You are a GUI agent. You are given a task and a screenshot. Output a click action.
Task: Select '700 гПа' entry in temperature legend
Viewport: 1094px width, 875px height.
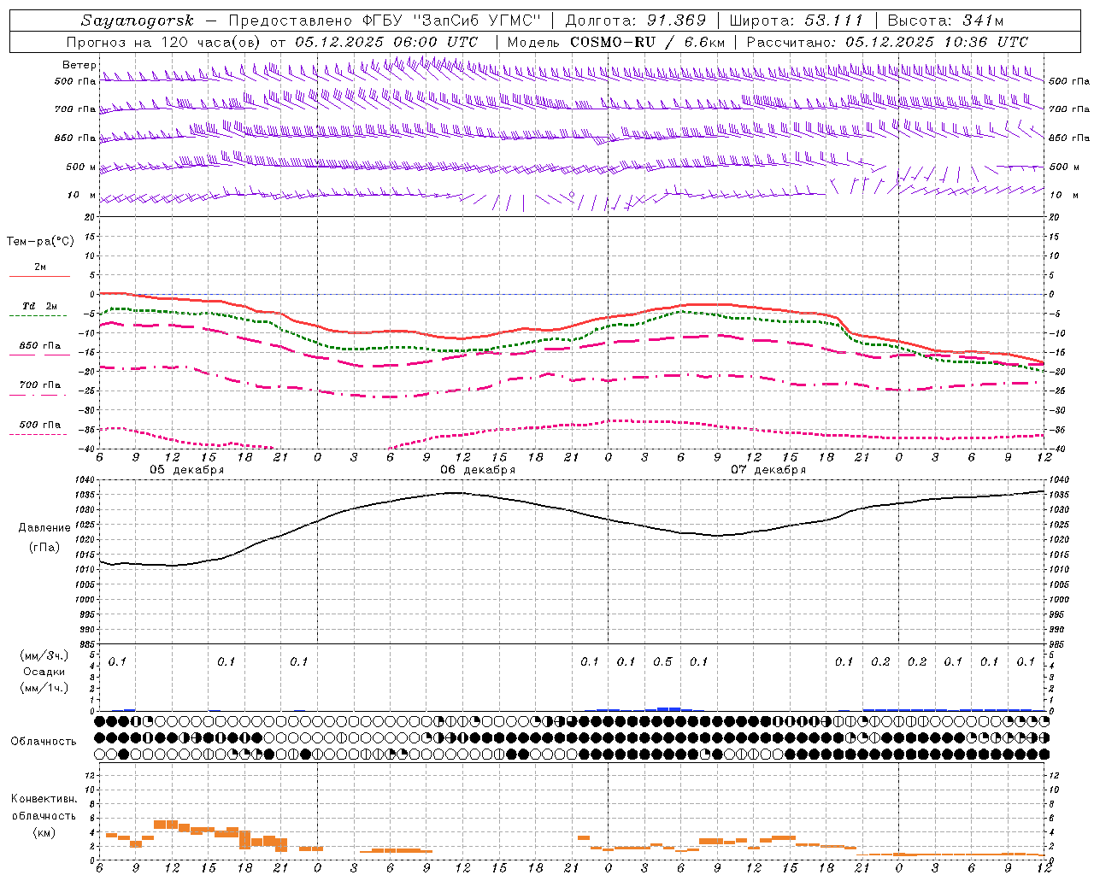click(x=40, y=385)
